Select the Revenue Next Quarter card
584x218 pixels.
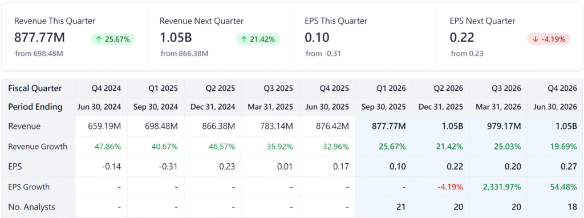(220, 37)
